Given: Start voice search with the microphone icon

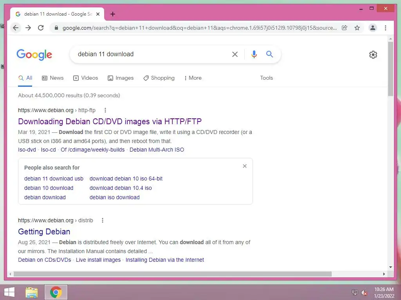Looking at the screenshot, I should [x=254, y=54].
